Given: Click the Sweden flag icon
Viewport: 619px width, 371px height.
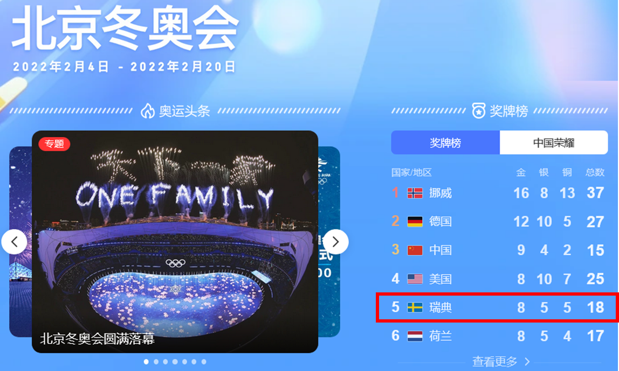Looking at the screenshot, I should tap(415, 307).
